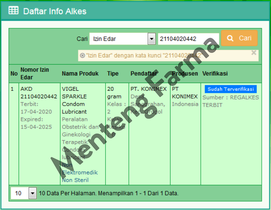The height and width of the screenshot is (210, 271).
Task: Click the arrow beside Izin Edar
Action: 151,39
